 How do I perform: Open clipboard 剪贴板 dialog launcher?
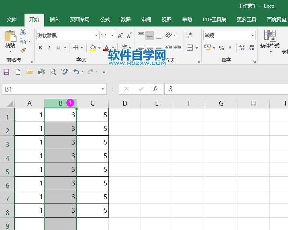tap(31, 61)
